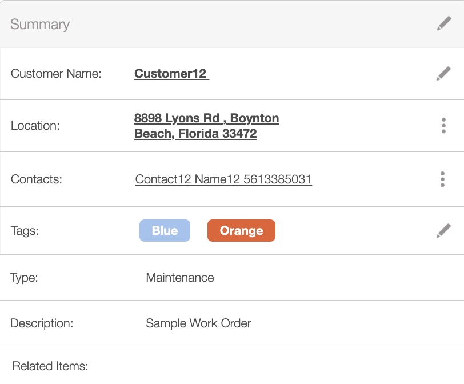The width and height of the screenshot is (464, 384).
Task: Click the Location field label
Action: coord(35,126)
